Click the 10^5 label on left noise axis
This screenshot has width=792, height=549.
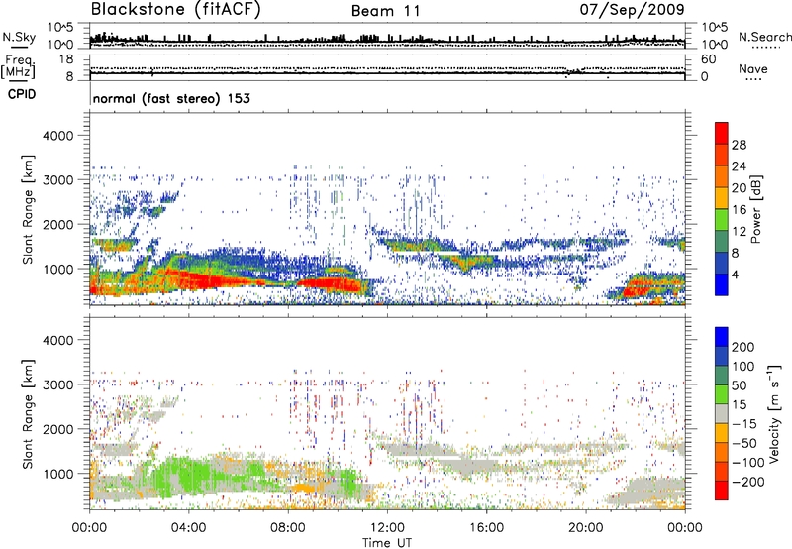point(60,27)
